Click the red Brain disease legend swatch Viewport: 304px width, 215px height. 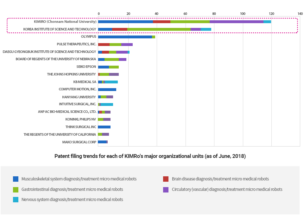coord(166,179)
